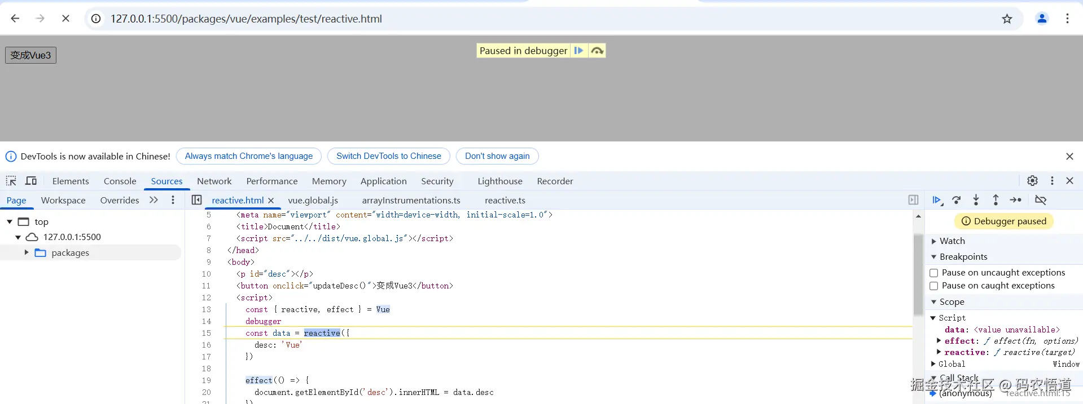Hide the navigator sidebar
Screen dimensions: 1083x404
pyautogui.click(x=196, y=200)
